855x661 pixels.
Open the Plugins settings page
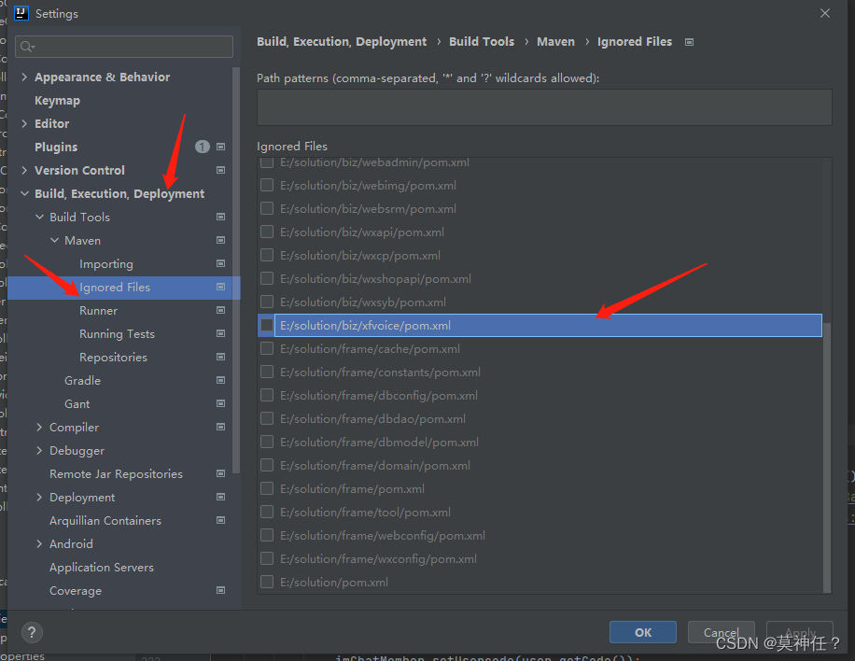56,148
